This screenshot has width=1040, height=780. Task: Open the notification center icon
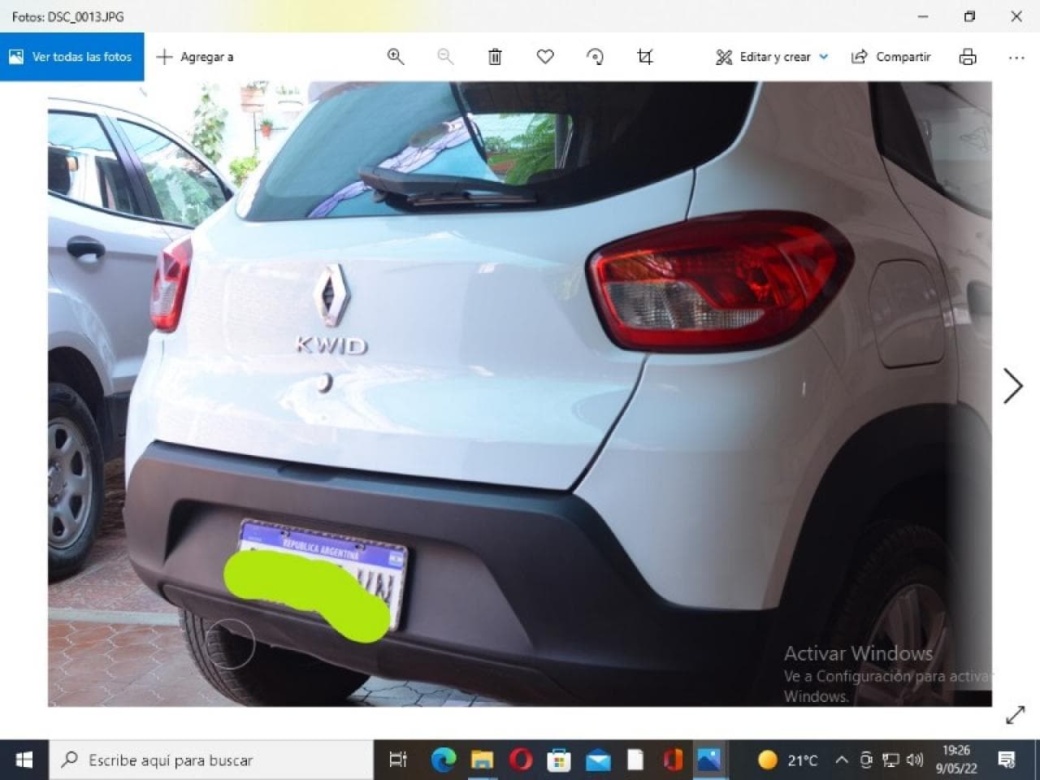(x=1007, y=760)
